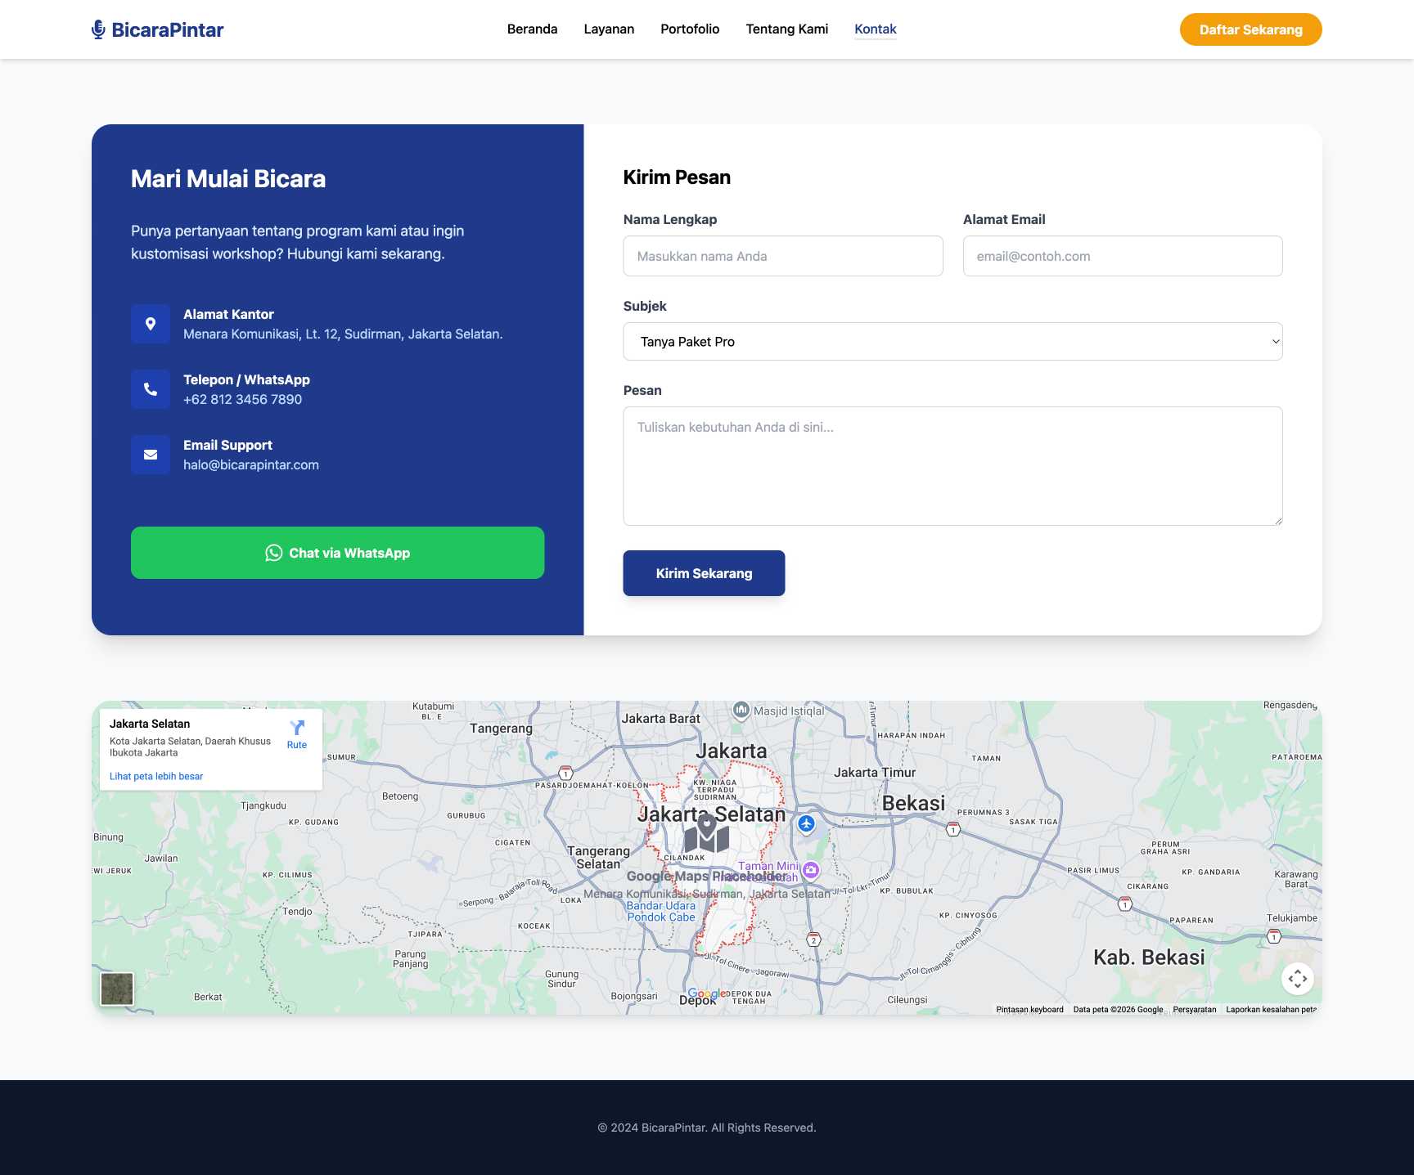Start Chat via WhatsApp
This screenshot has width=1414, height=1175.
pyautogui.click(x=337, y=553)
